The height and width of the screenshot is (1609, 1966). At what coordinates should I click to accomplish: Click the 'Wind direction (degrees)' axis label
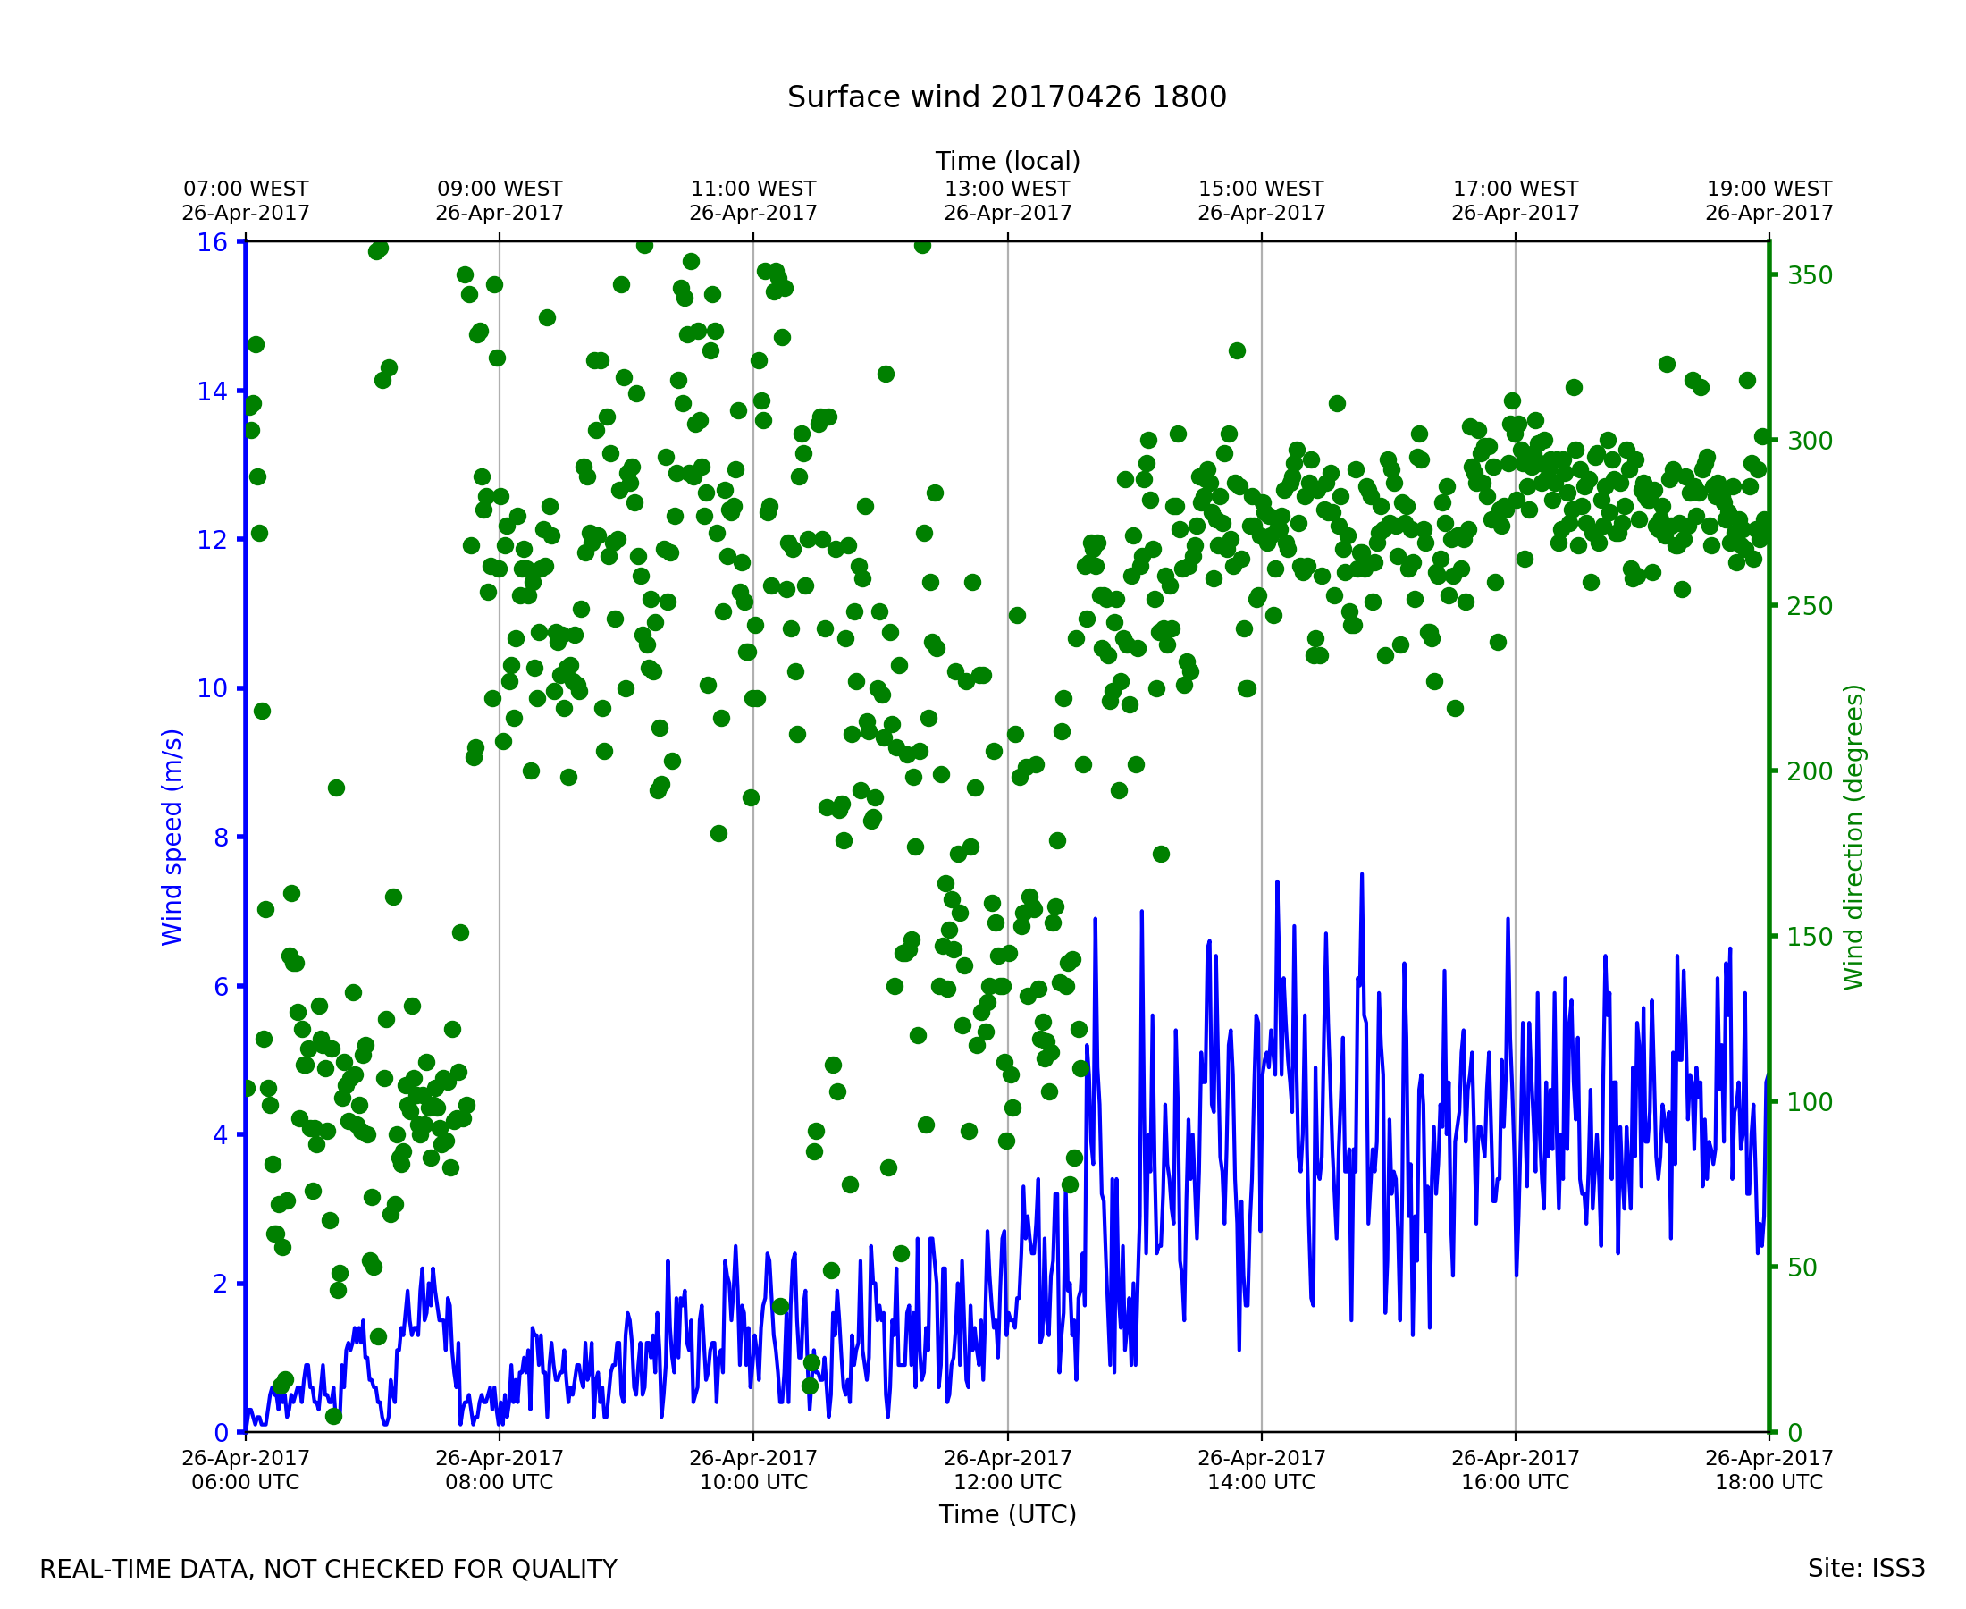1853,837
